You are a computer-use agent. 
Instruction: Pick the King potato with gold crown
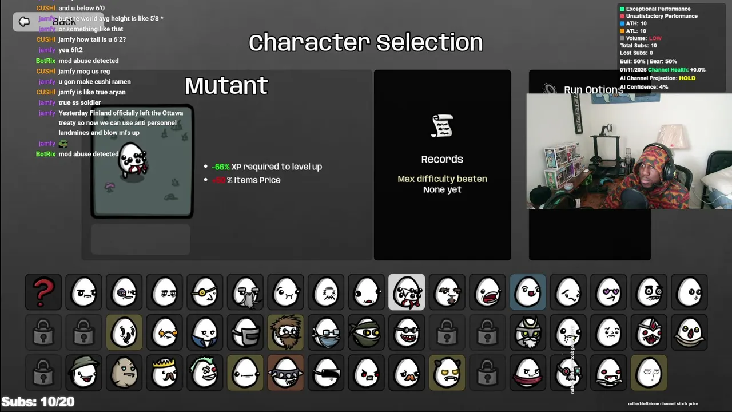click(x=165, y=373)
